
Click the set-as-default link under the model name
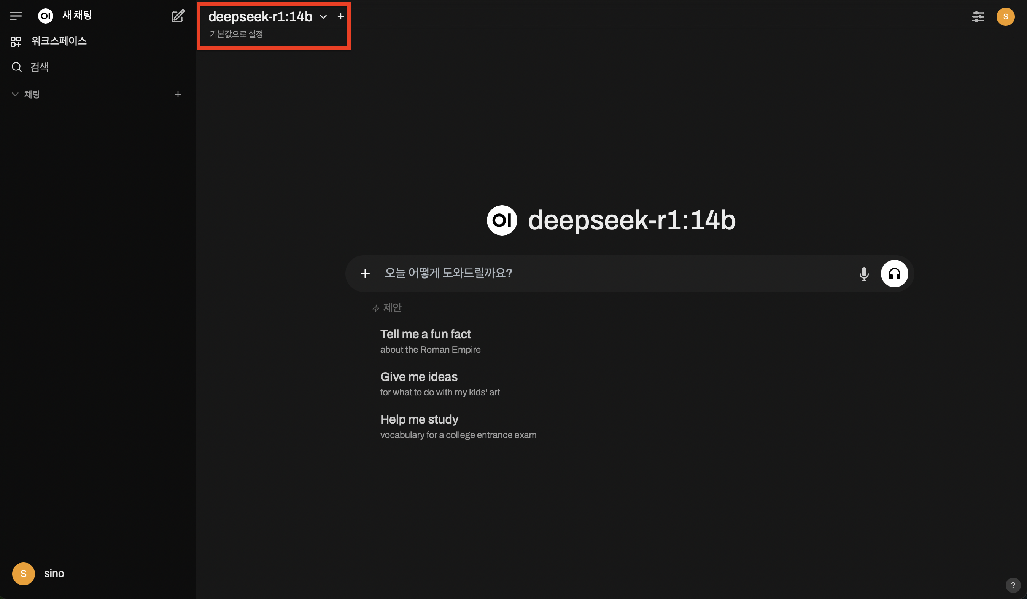(236, 34)
